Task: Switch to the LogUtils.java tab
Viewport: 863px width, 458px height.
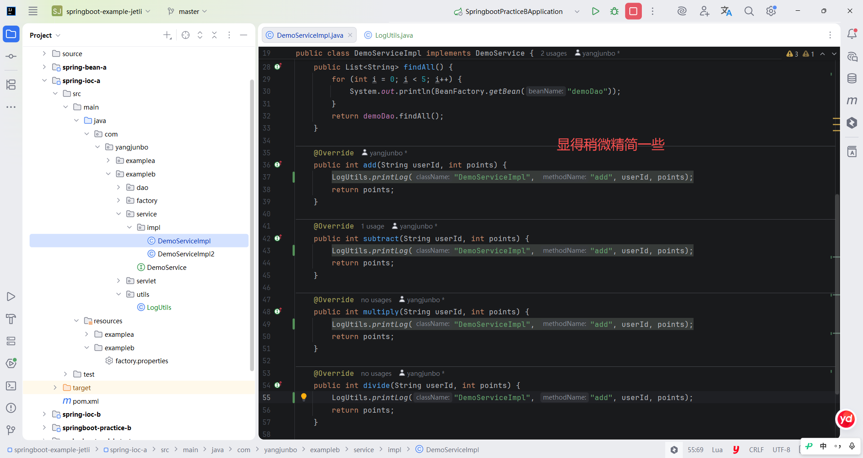Action: [389, 35]
